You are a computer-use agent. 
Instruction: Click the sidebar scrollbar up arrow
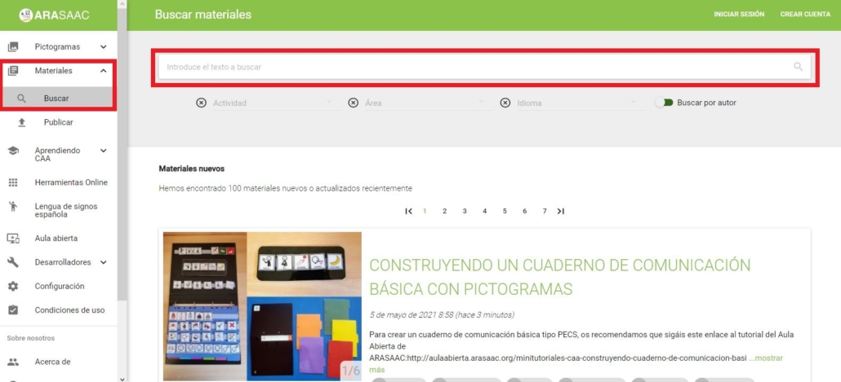pyautogui.click(x=122, y=4)
